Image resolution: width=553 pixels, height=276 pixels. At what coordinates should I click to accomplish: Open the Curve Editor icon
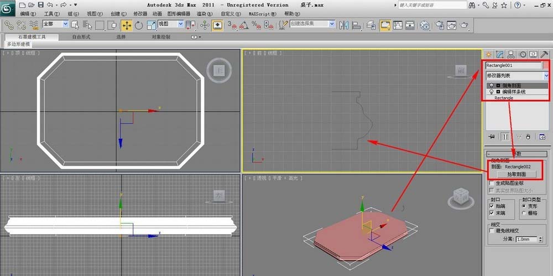click(398, 25)
